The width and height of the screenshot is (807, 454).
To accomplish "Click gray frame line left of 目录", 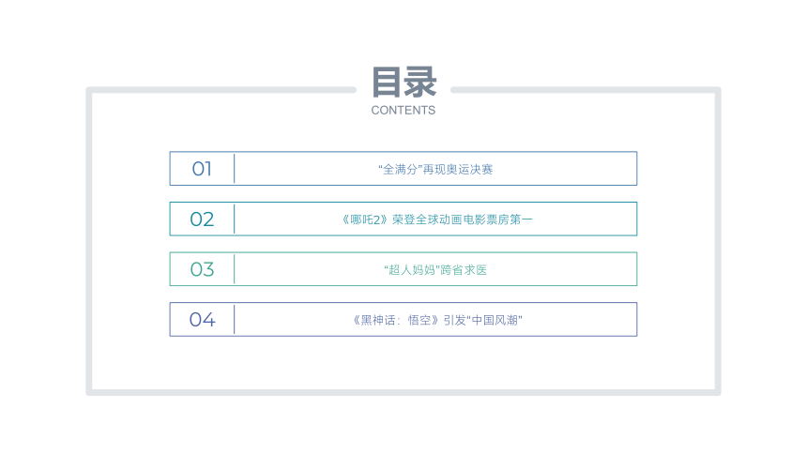I will (221, 90).
